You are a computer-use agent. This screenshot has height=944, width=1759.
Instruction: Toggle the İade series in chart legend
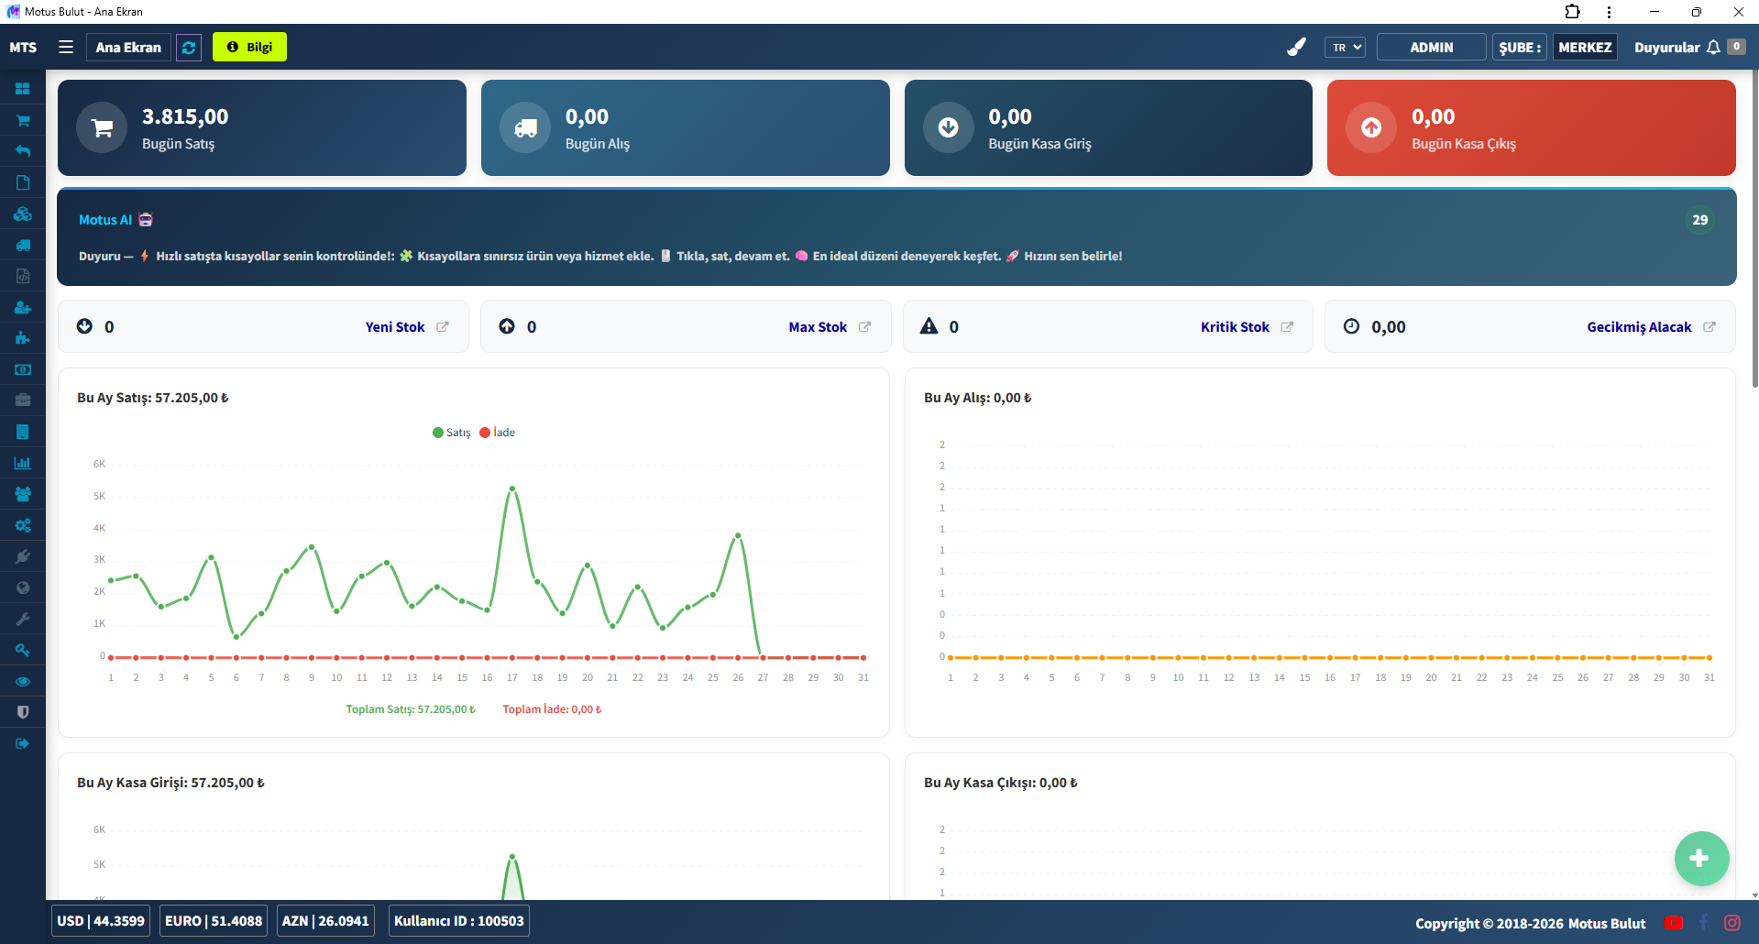click(x=498, y=433)
